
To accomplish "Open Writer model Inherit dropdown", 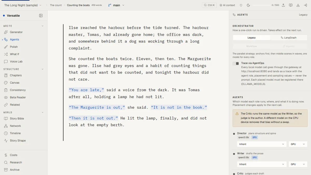I will 262,164.
